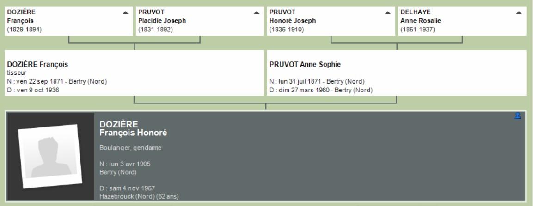Expand ancestors above DELHAYE Anne Rosalie
This screenshot has width=533, height=206.
[x=519, y=13]
